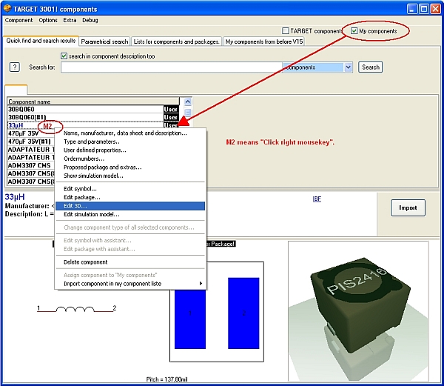The image size is (444, 386).
Task: Click the Import button
Action: [x=408, y=207]
